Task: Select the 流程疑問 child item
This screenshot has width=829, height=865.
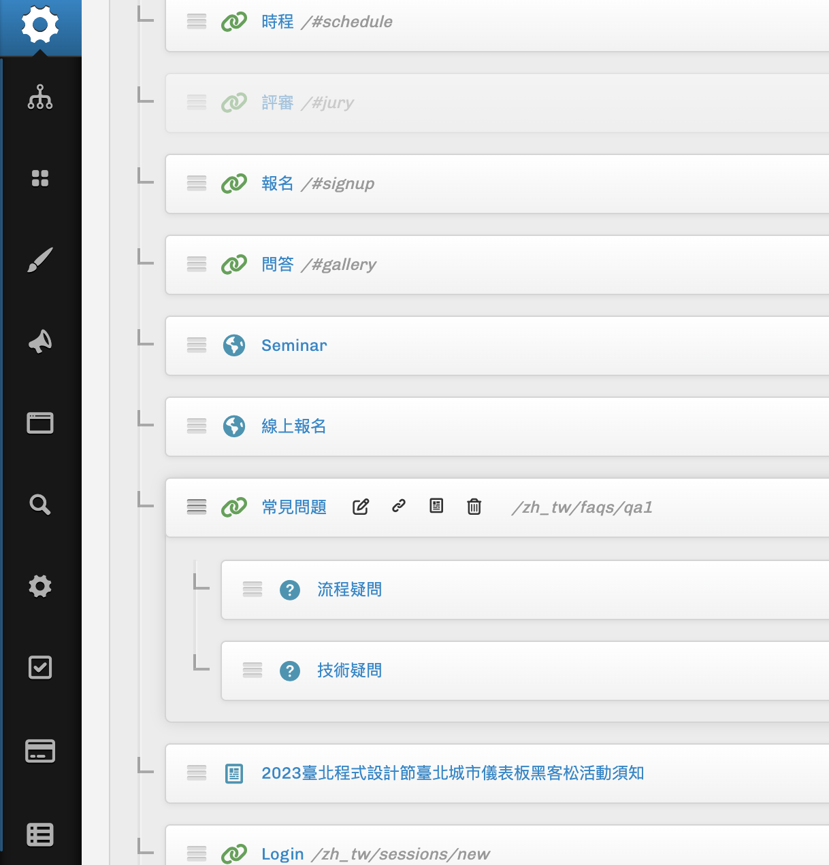Action: point(349,590)
